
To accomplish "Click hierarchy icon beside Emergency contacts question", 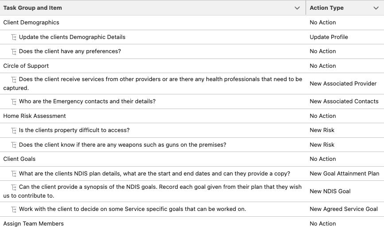I will coord(14,101).
